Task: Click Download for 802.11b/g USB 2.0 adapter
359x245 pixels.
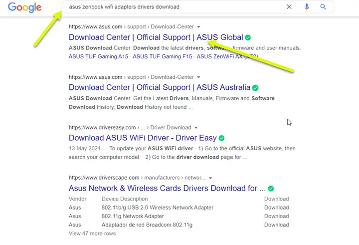Action: [x=277, y=208]
